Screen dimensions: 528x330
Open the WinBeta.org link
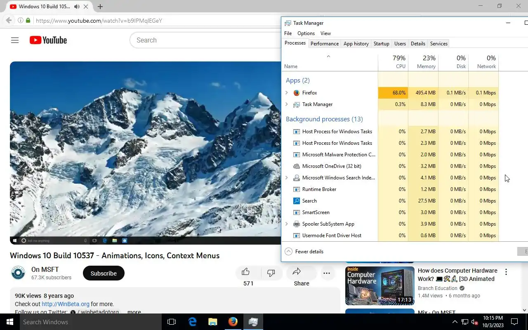65,304
